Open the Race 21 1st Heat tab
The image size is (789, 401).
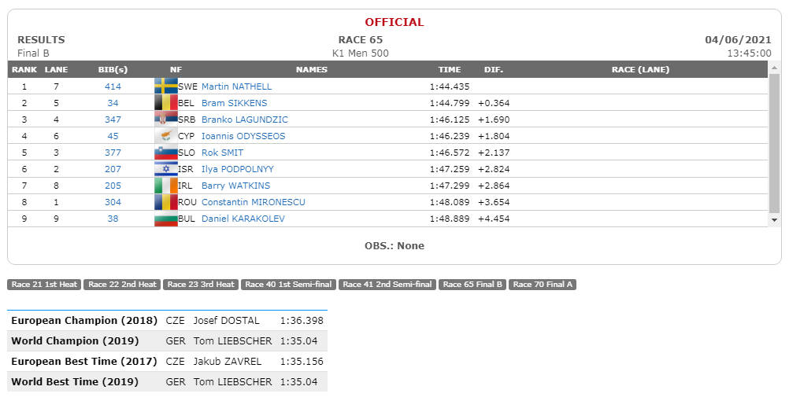pyautogui.click(x=44, y=285)
